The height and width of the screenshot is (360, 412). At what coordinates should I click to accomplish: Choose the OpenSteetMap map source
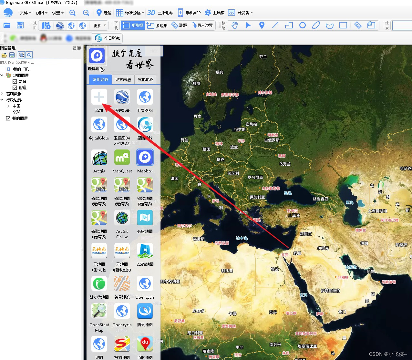(x=99, y=318)
